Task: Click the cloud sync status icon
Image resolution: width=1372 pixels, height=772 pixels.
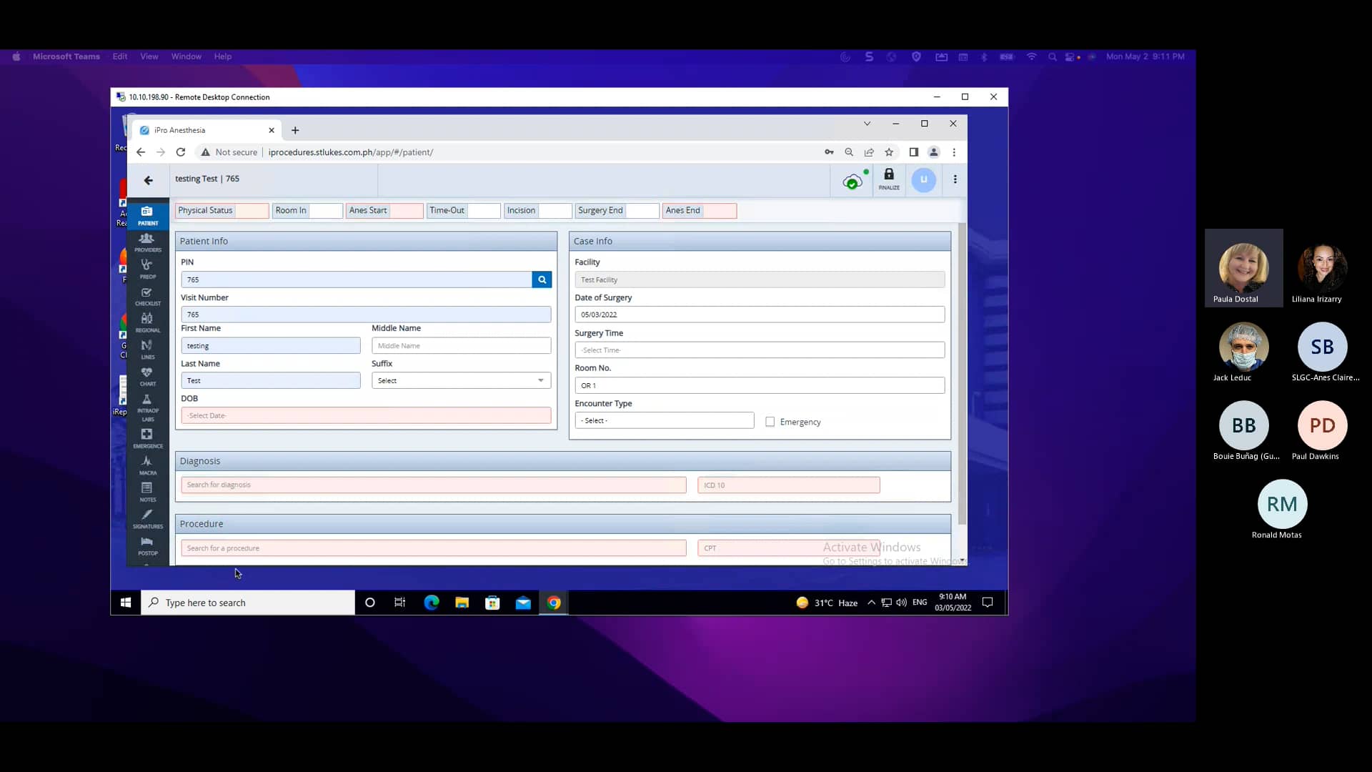Action: [x=852, y=182]
